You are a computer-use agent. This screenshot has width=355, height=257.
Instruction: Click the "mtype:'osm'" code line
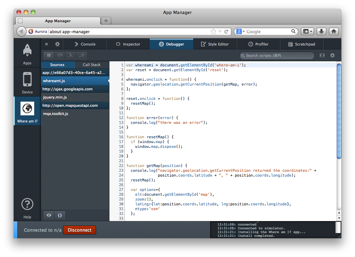(147, 209)
